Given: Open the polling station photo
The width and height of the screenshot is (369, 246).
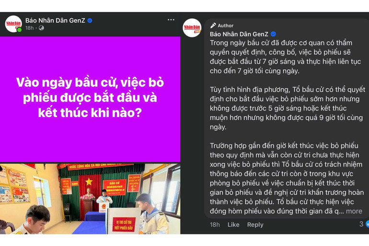Looking at the screenshot, I should (x=90, y=199).
